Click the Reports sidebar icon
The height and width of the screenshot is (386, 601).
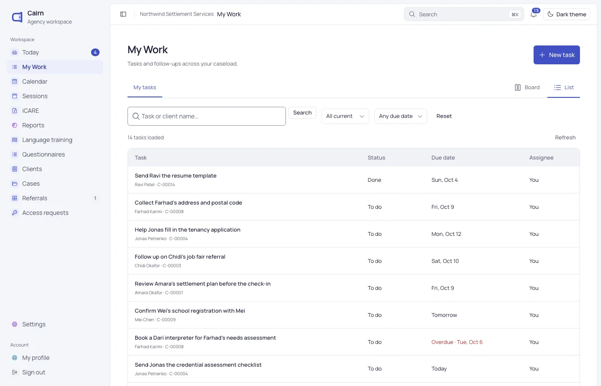point(15,125)
